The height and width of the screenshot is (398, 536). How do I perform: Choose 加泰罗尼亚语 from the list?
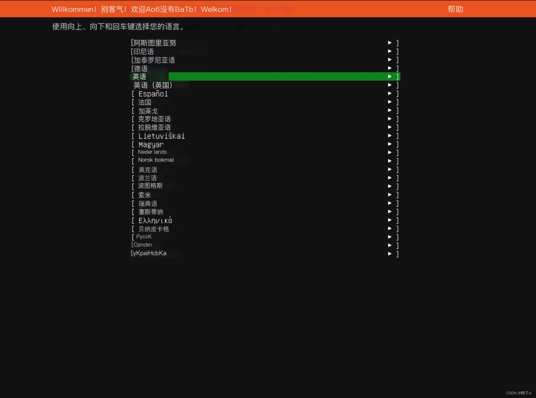tap(265, 60)
